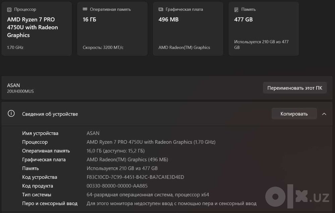The height and width of the screenshot is (213, 335).
Task: Click the Память row value in details list
Action: tap(122, 168)
